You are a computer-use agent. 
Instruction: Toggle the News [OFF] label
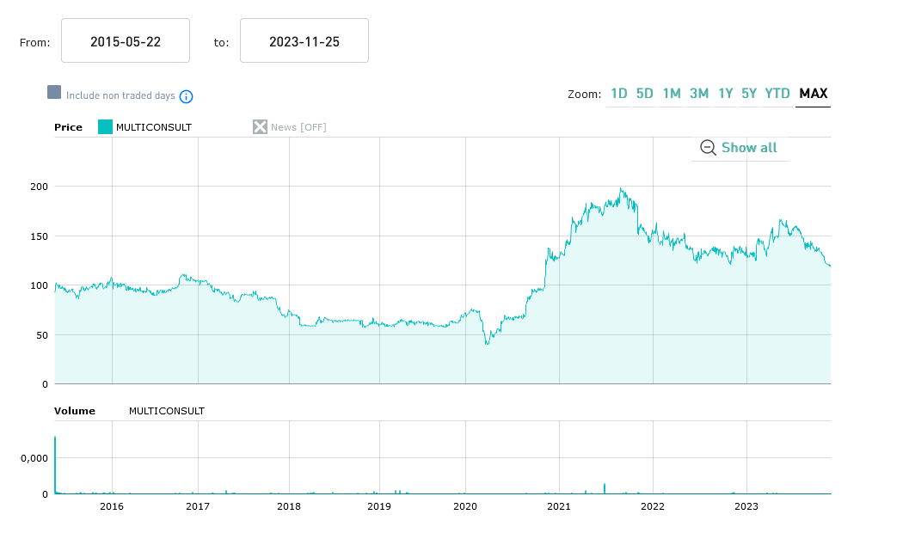click(x=298, y=127)
